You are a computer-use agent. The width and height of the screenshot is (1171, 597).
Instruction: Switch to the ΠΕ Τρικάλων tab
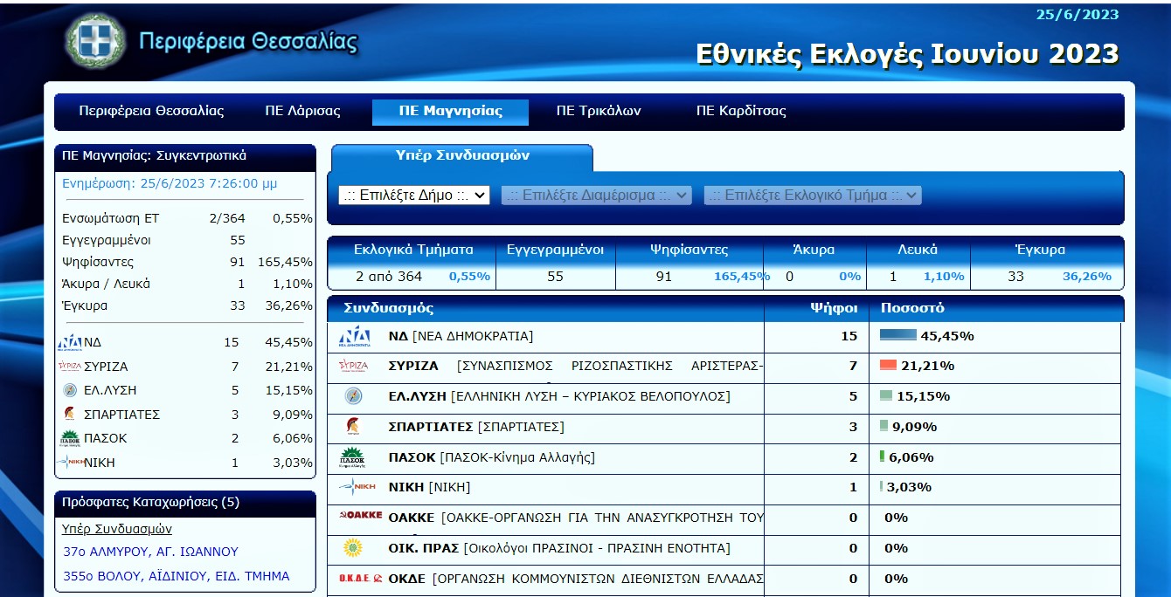(599, 112)
